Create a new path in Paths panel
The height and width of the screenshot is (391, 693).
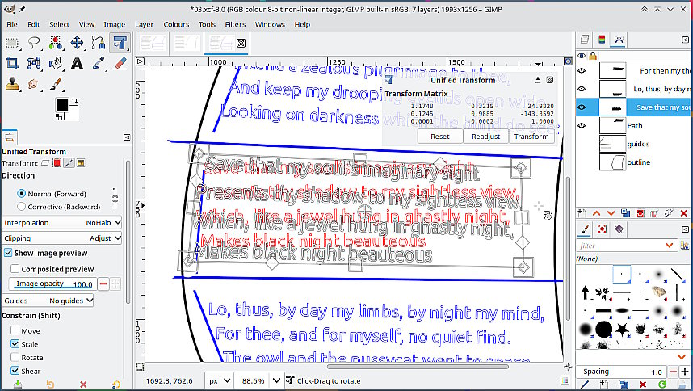click(x=582, y=213)
